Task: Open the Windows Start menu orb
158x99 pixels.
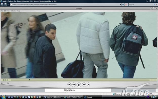Action: point(4,97)
